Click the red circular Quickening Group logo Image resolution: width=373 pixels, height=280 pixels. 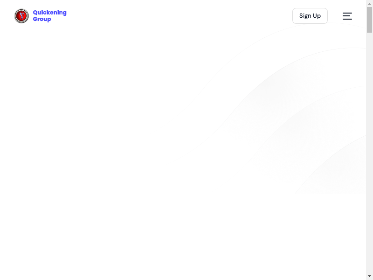pyautogui.click(x=21, y=16)
